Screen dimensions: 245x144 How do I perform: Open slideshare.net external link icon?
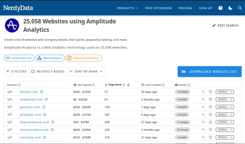pos(46,99)
